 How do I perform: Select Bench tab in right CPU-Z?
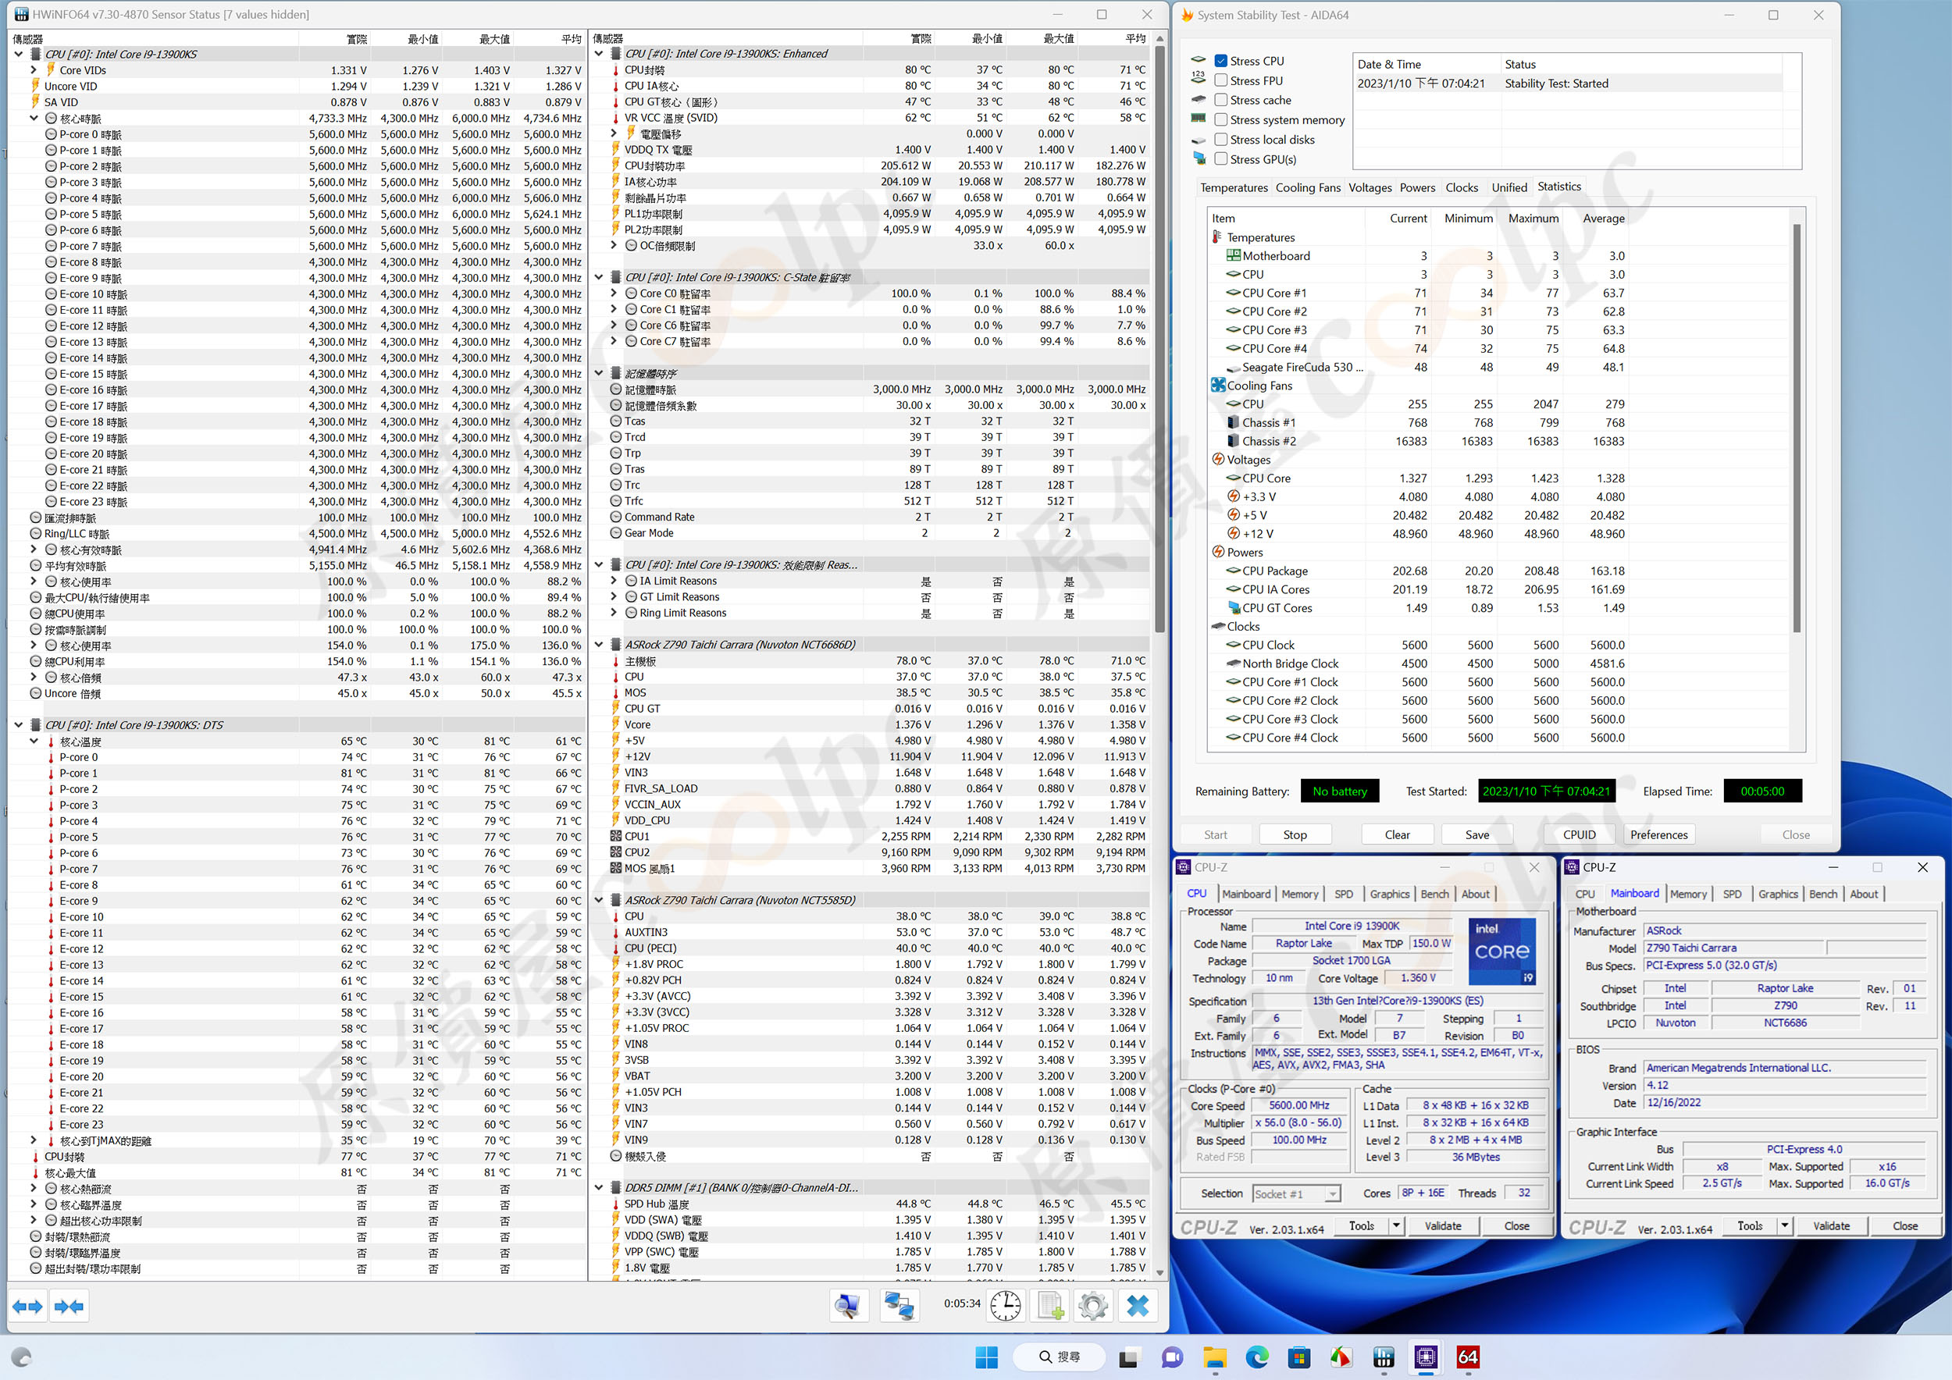1822,894
